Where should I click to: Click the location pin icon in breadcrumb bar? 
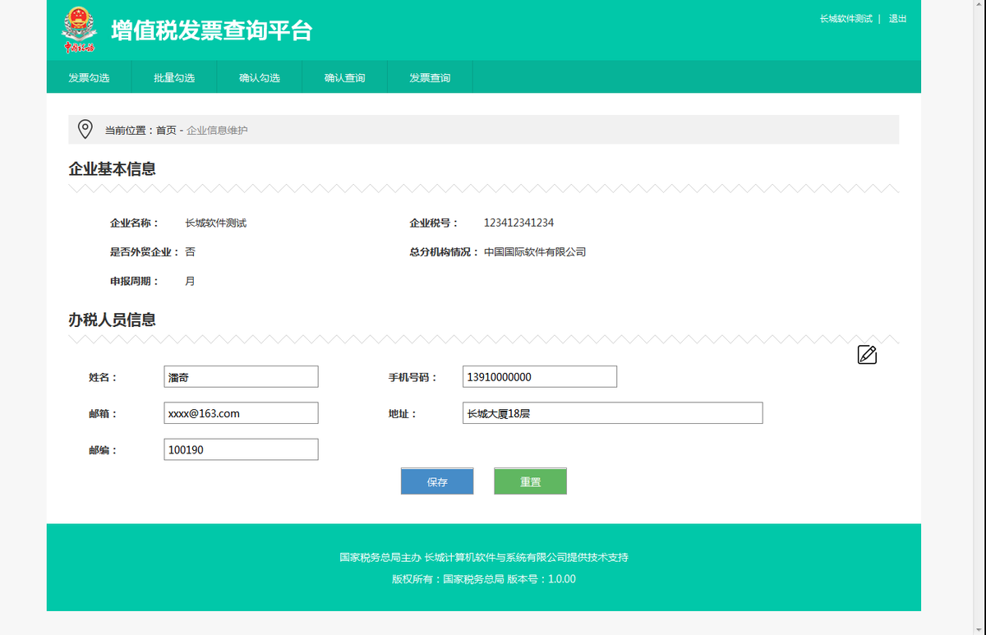pyautogui.click(x=84, y=129)
